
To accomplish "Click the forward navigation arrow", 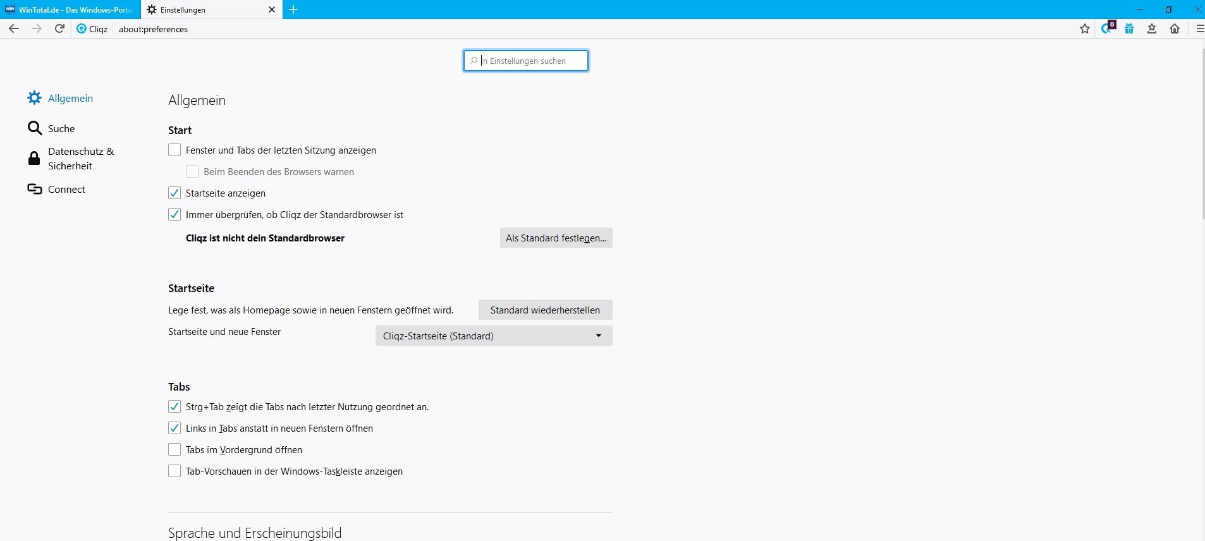I will [37, 28].
